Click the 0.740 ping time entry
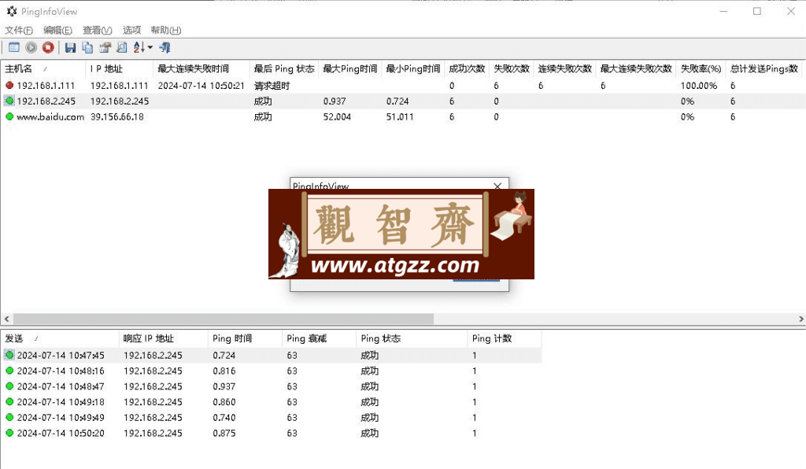Viewport: 806px width, 469px height. [224, 417]
